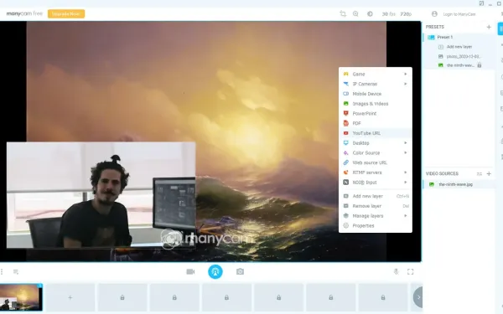Open the RTMP servers submenu
This screenshot has height=314, width=503.
click(x=376, y=172)
